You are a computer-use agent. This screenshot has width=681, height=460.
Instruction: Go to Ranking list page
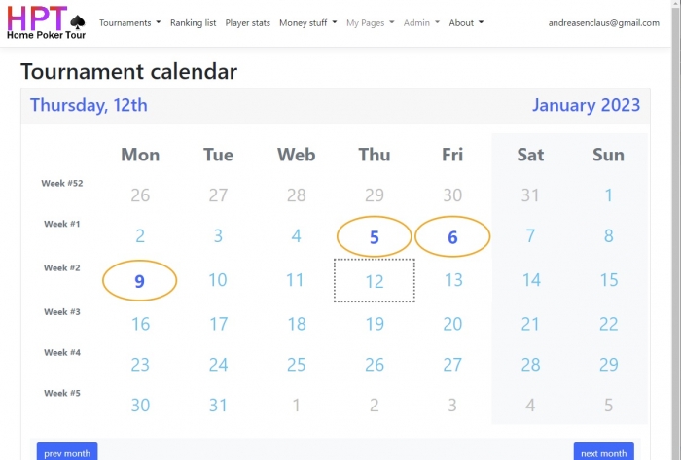tap(193, 23)
